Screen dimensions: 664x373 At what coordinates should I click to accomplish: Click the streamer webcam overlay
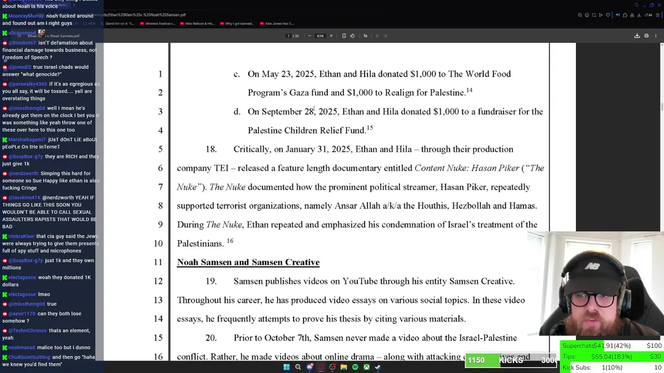pyautogui.click(x=596, y=284)
